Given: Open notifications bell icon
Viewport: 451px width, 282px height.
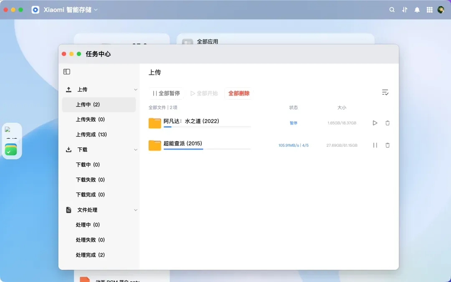Looking at the screenshot, I should coord(417,10).
